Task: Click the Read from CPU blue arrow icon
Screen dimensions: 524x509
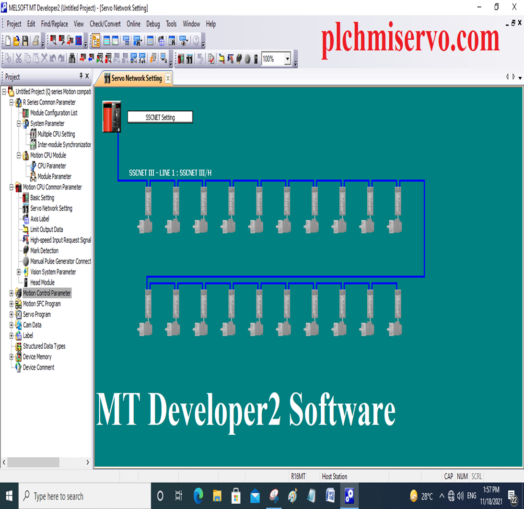Action: 91,59
